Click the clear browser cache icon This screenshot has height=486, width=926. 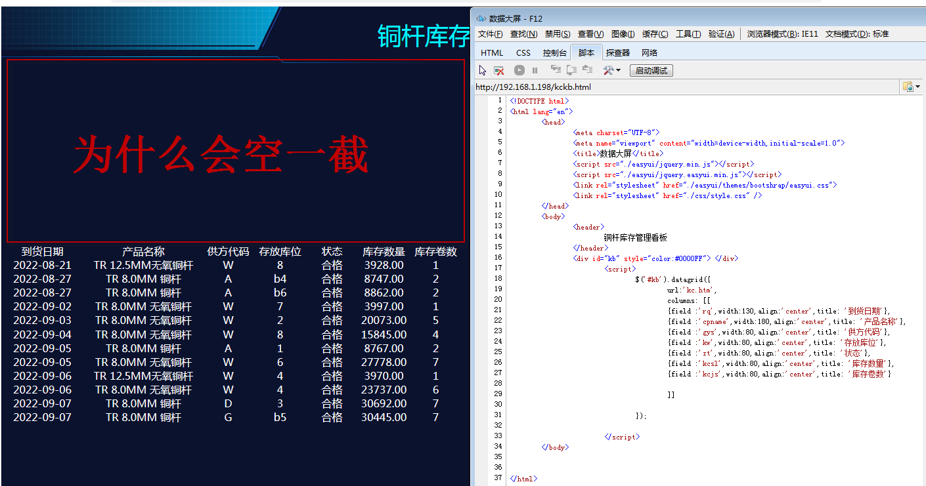[499, 70]
